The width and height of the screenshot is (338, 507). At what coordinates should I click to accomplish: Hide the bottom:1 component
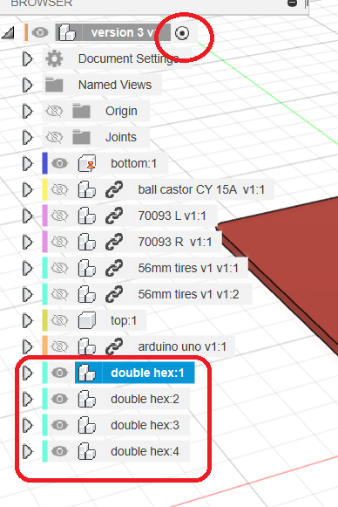click(60, 163)
